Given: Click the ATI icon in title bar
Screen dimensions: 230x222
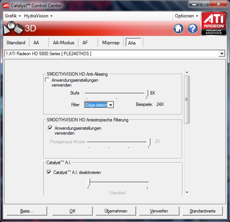Looking at the screenshot, I should coord(6,6).
